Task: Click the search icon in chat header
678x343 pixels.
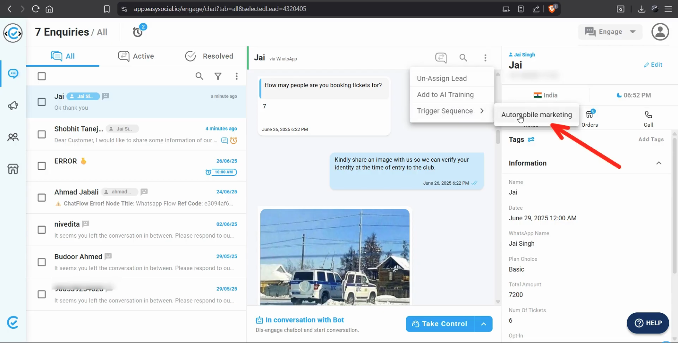Action: click(x=463, y=57)
